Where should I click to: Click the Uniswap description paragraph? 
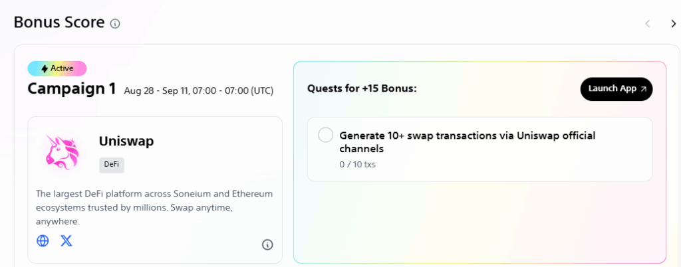(154, 208)
